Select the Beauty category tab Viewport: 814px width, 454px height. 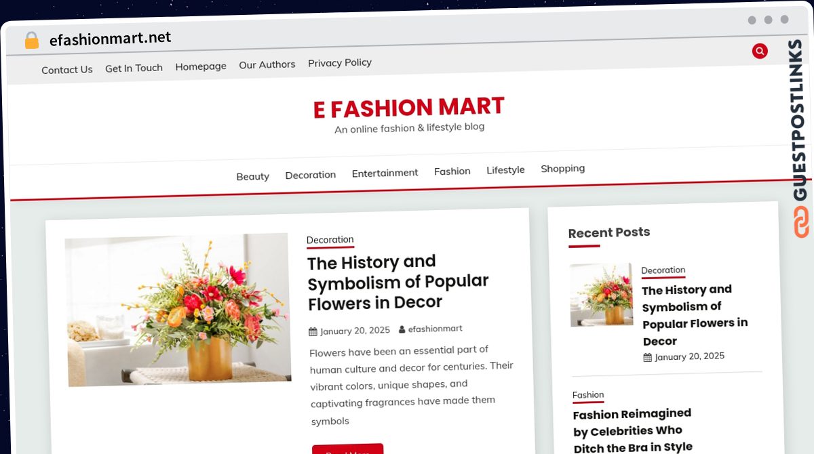pyautogui.click(x=253, y=176)
